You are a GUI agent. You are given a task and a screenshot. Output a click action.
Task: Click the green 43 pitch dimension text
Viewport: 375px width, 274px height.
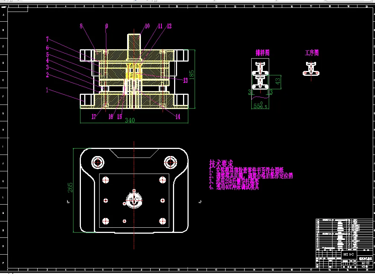click(x=278, y=81)
